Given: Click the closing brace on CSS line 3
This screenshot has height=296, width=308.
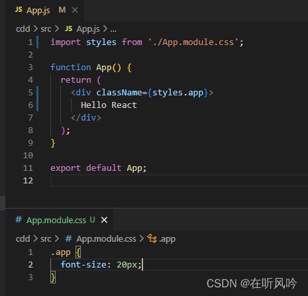Looking at the screenshot, I should (x=53, y=277).
